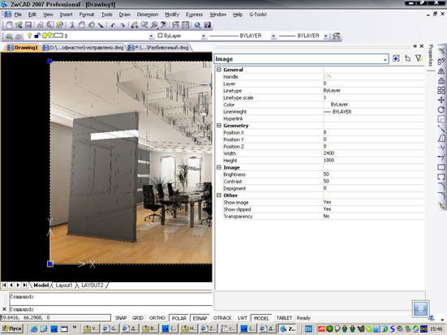This screenshot has height=335, width=447.
Task: Select the Scale tool
Action: click(441, 119)
